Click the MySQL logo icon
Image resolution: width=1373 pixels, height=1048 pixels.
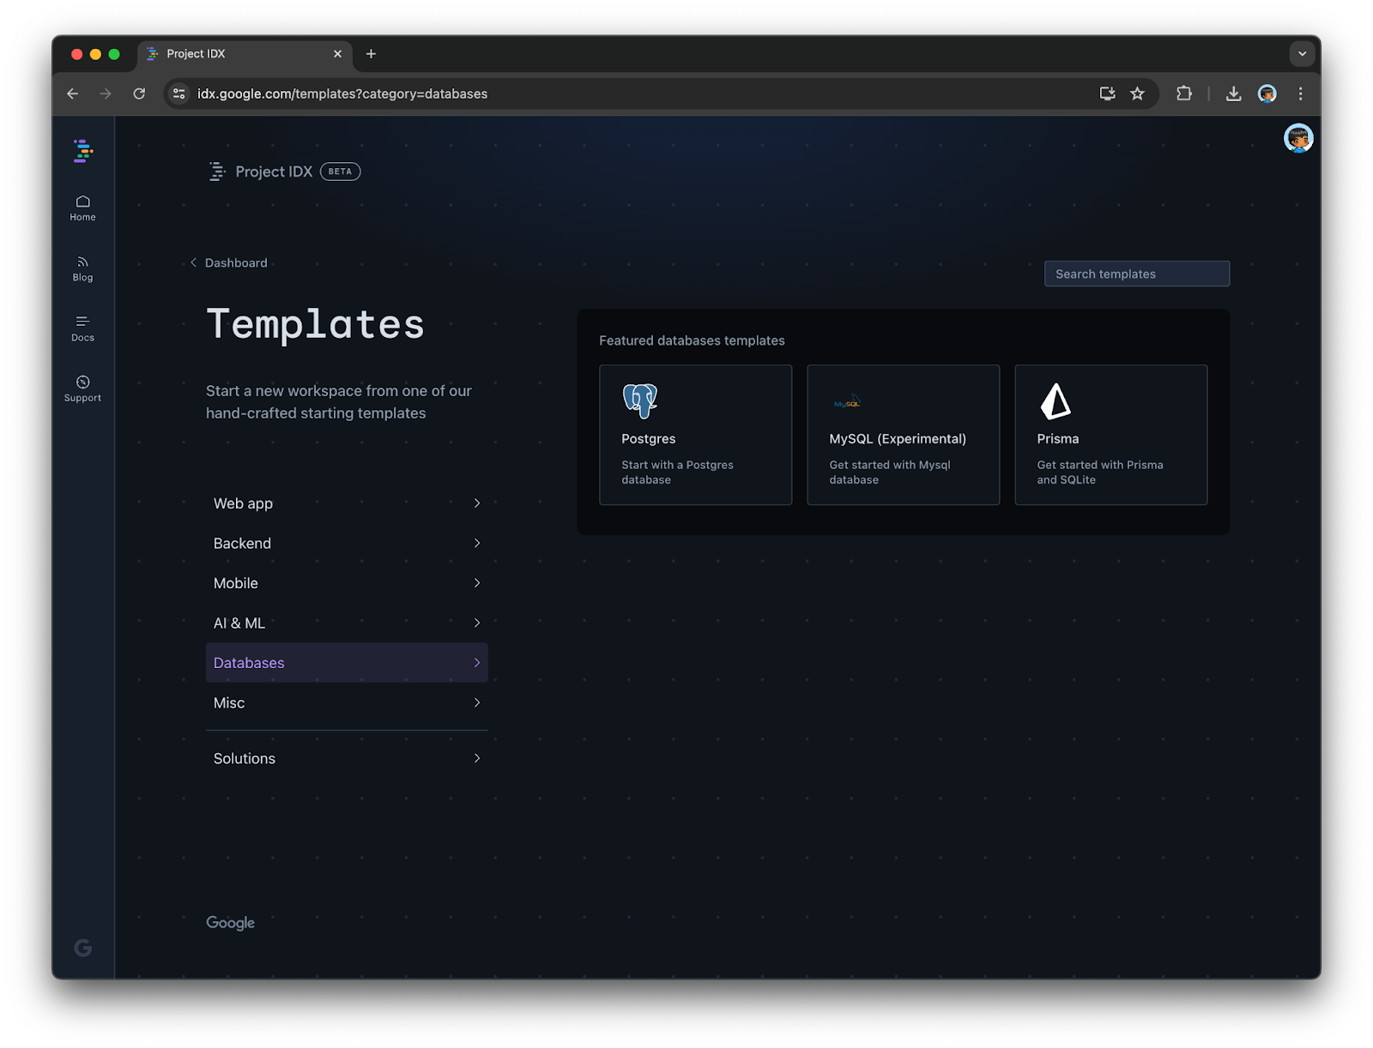pyautogui.click(x=848, y=401)
